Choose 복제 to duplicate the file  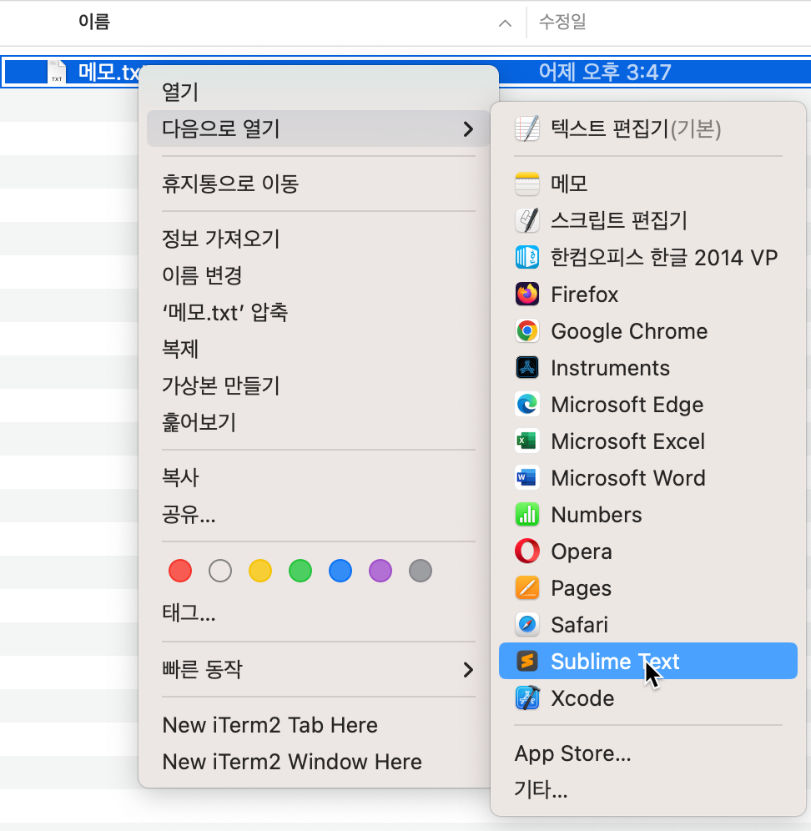pos(318,350)
